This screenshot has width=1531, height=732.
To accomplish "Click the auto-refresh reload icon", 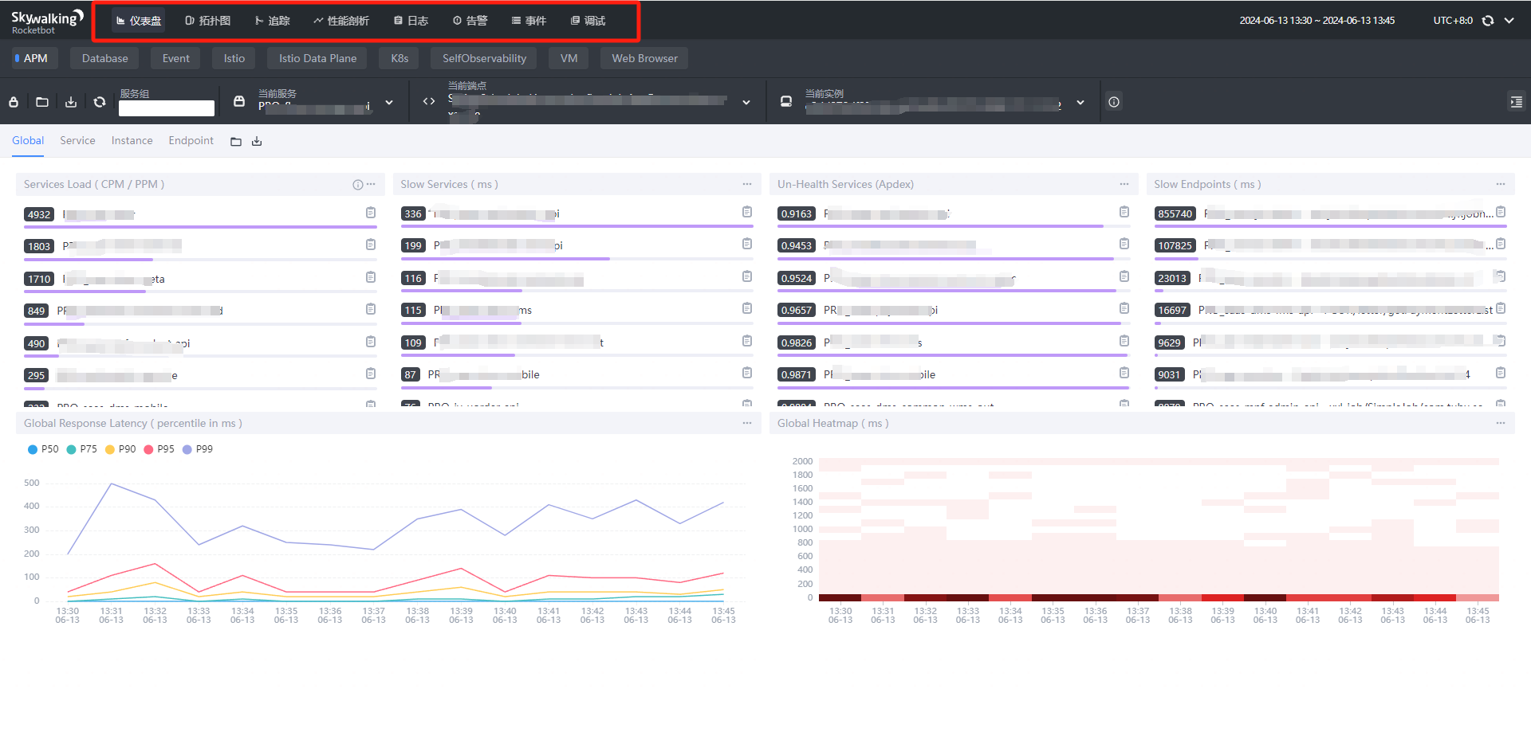I will [x=1488, y=21].
